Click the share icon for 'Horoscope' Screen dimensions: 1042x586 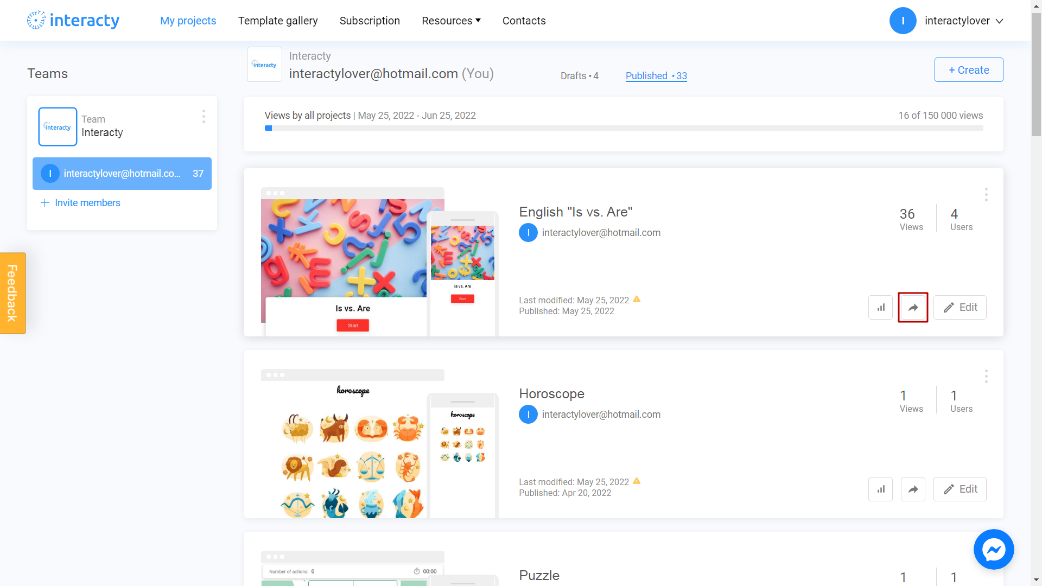(914, 489)
